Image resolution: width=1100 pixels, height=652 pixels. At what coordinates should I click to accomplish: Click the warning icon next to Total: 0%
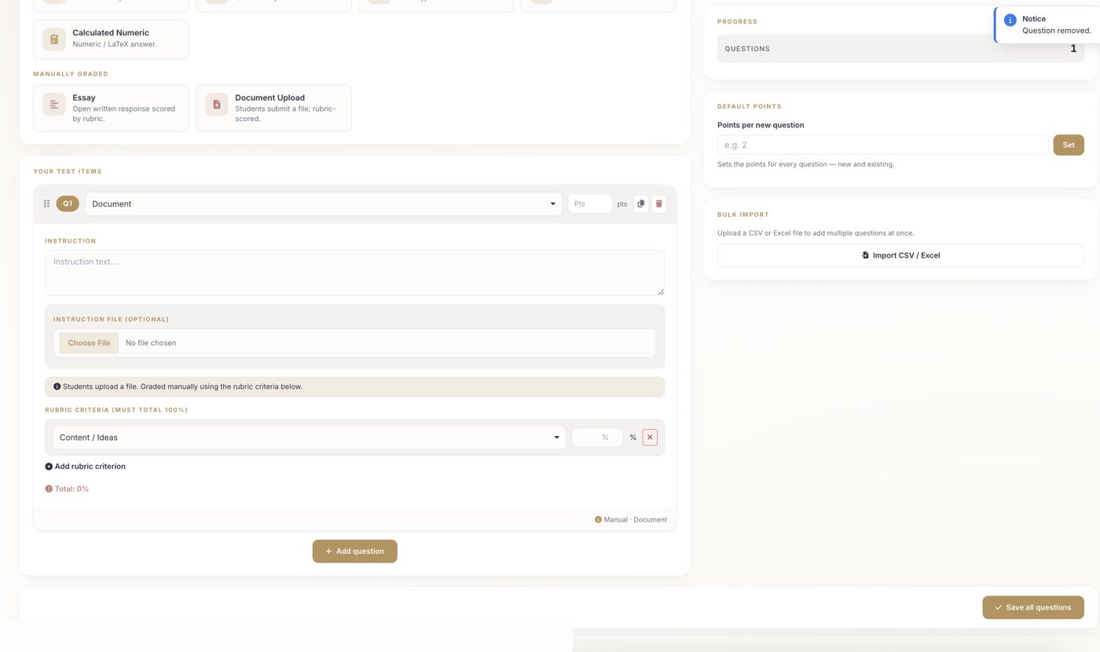tap(49, 489)
